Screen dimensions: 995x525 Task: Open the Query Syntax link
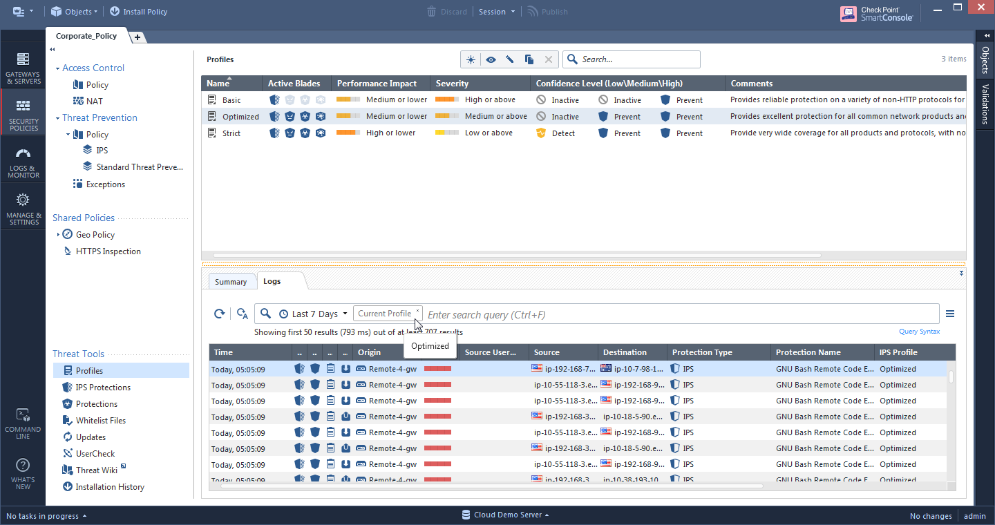[919, 332]
